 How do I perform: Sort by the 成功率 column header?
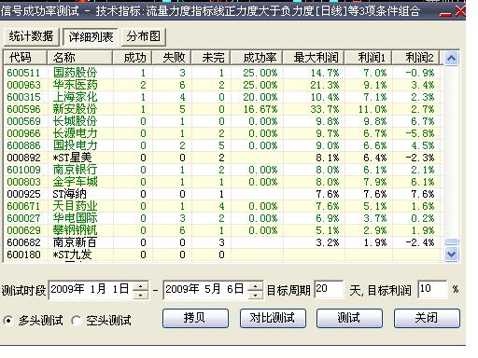[257, 58]
